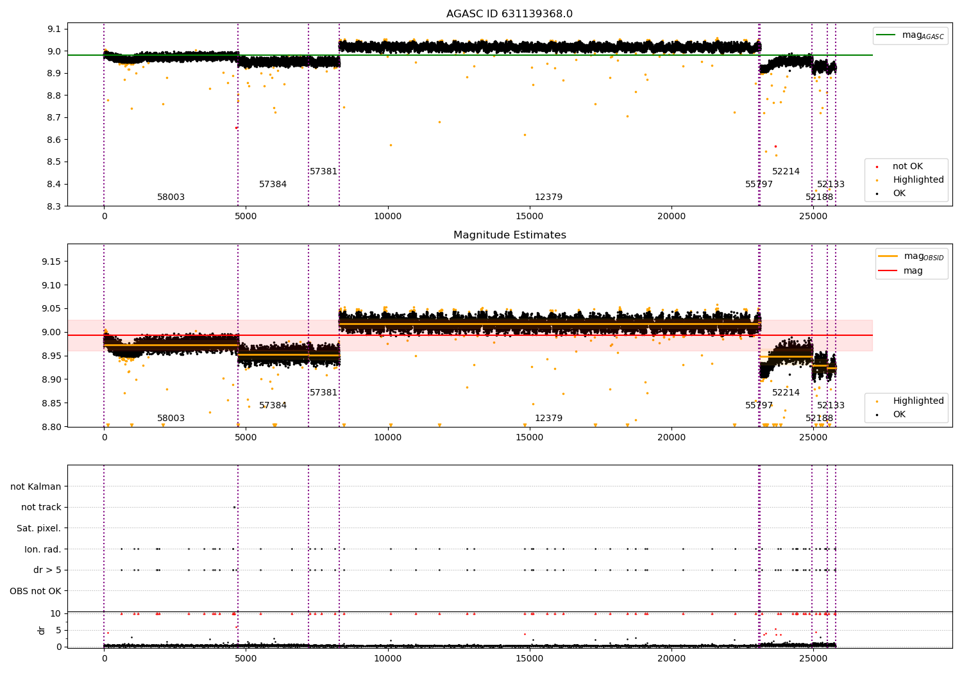Click the 8.6 y-axis tick label
This screenshot has width=962, height=673.
click(x=55, y=140)
